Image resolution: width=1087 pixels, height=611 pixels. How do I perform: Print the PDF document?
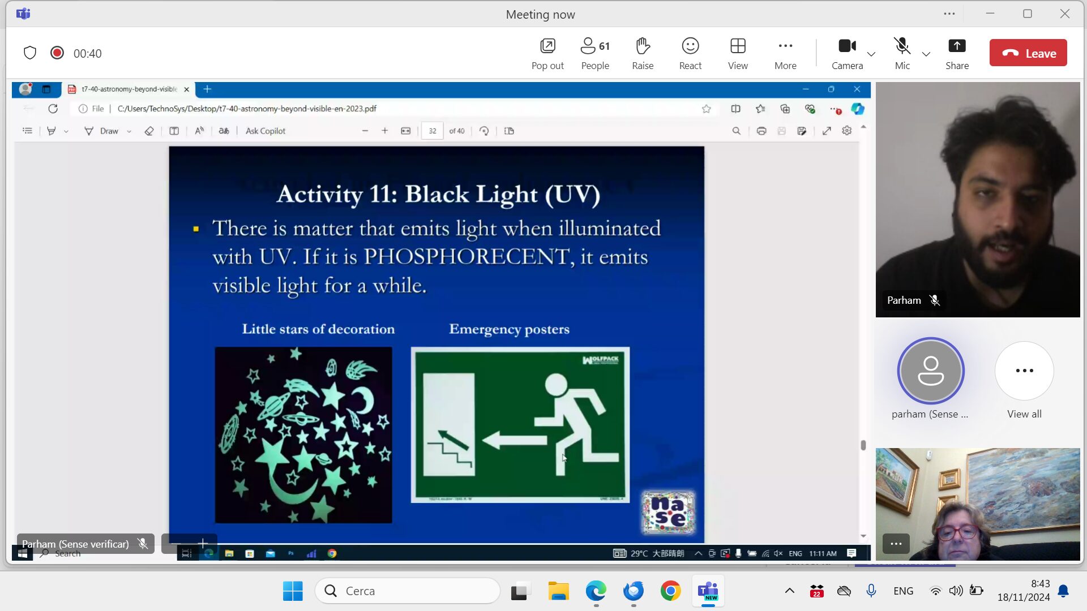click(761, 131)
